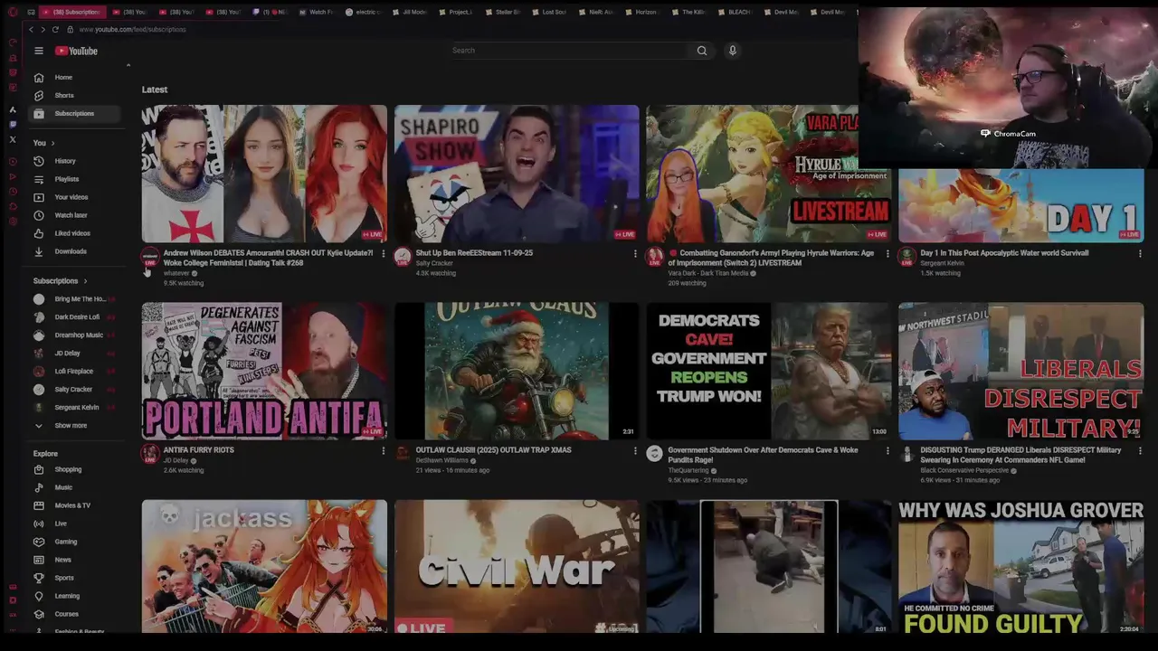Open the YouTube hamburger guide menu

pos(39,51)
